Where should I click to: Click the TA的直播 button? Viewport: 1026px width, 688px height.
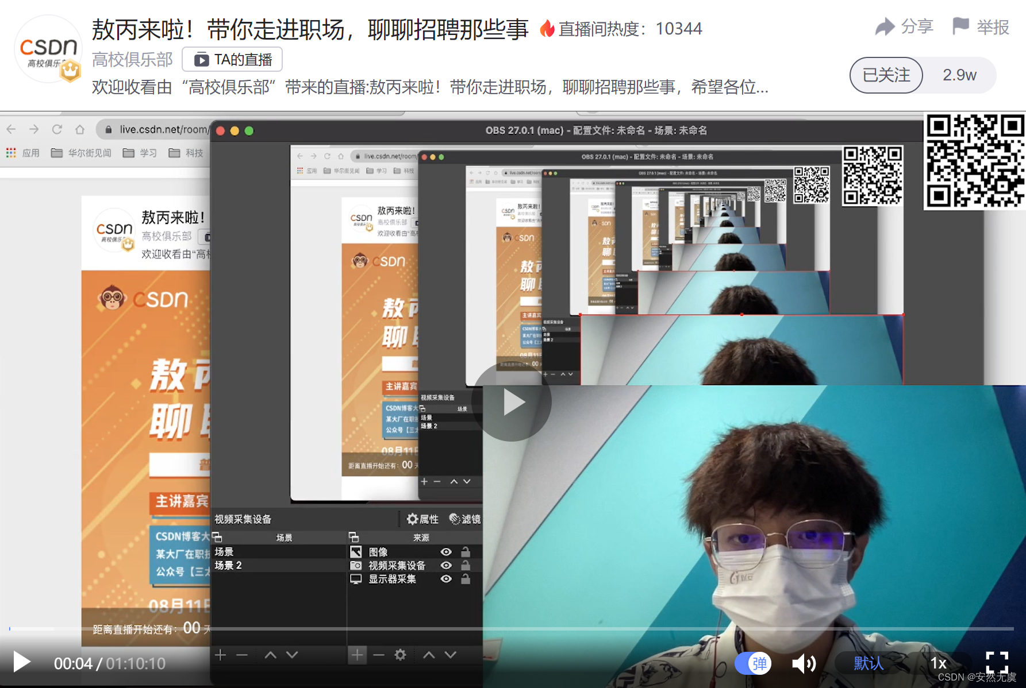click(232, 60)
